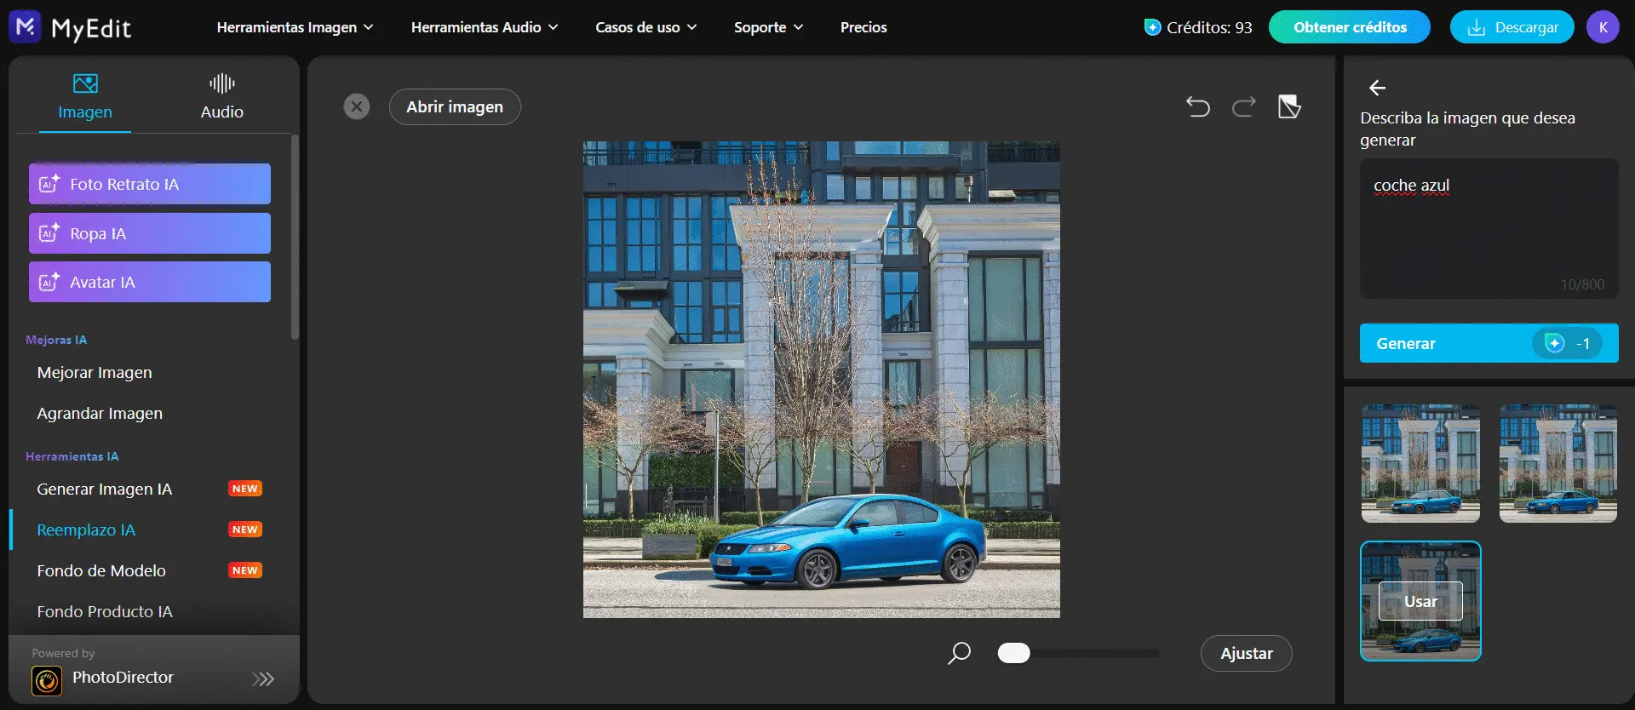Viewport: 1635px width, 710px height.
Task: Expand PhotoDirector double-chevron arrow
Action: coord(263,679)
